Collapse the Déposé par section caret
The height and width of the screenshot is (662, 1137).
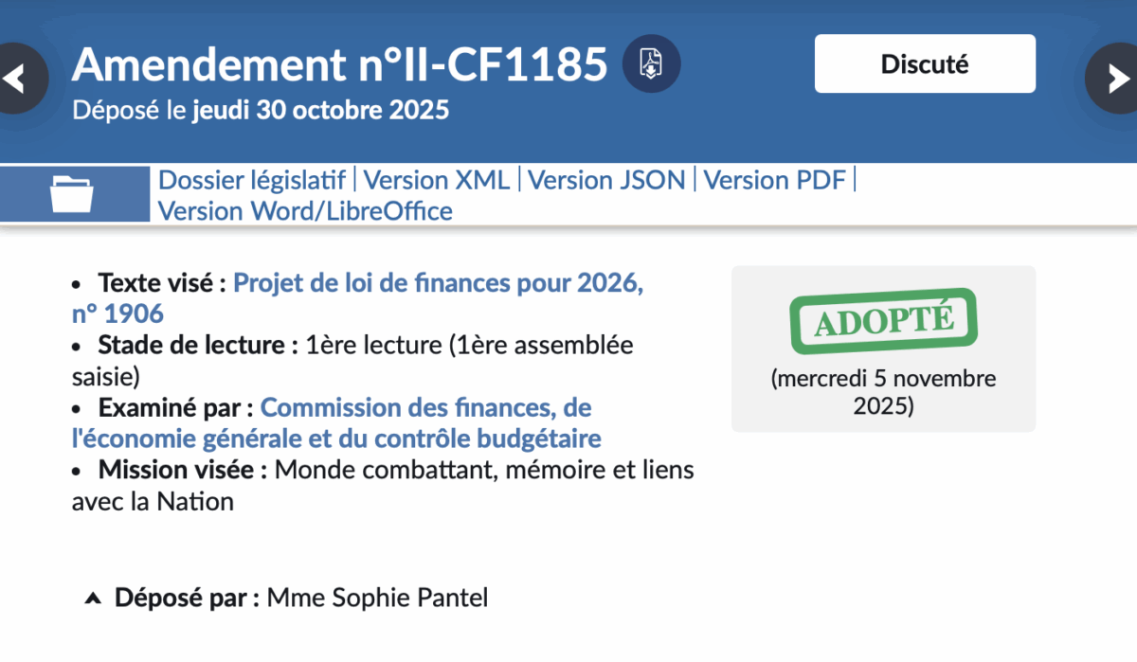(x=92, y=599)
